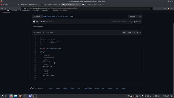Open the tracking protection shield icon
This screenshot has height=98, width=174.
pos(22,8)
